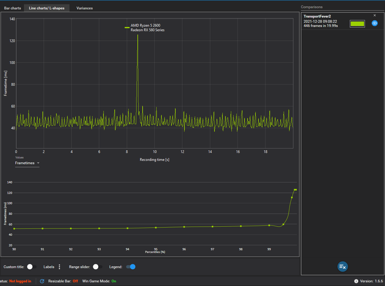Click the 95th percentile data point marker
The height and width of the screenshot is (286, 385).
tap(156, 228)
